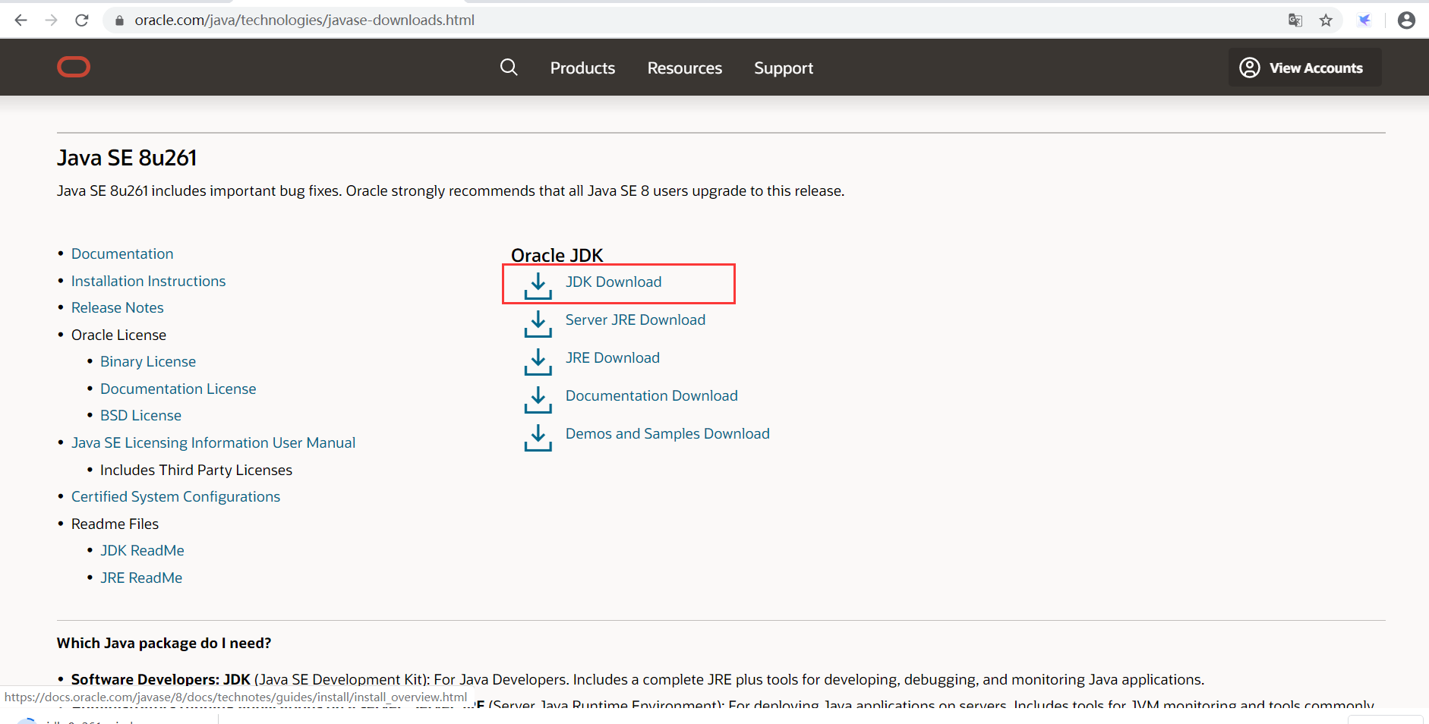Open the site search magnifier
Viewport: 1429px width, 724px height.
509,68
